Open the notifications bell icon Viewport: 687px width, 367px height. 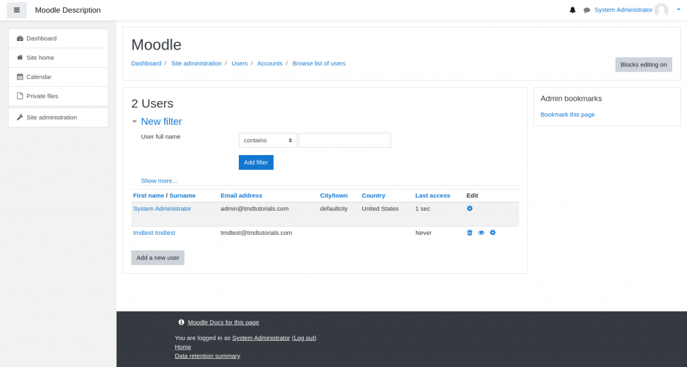pyautogui.click(x=572, y=10)
